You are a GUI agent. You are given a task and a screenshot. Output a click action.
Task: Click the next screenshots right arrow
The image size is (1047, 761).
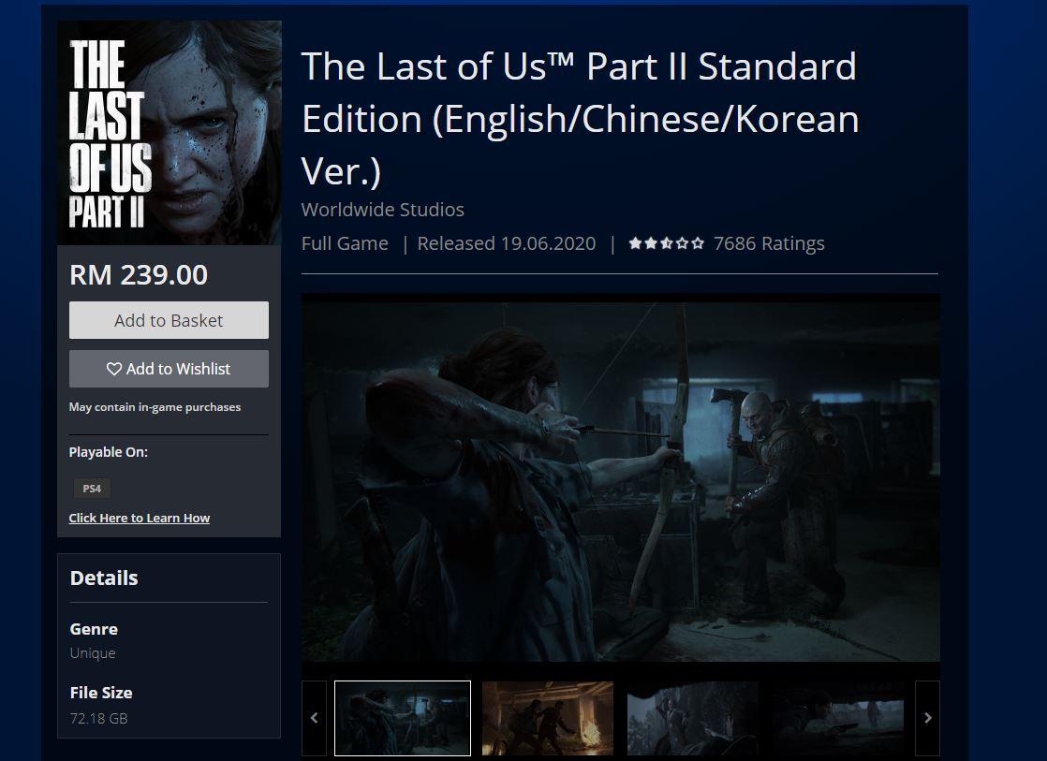click(927, 718)
